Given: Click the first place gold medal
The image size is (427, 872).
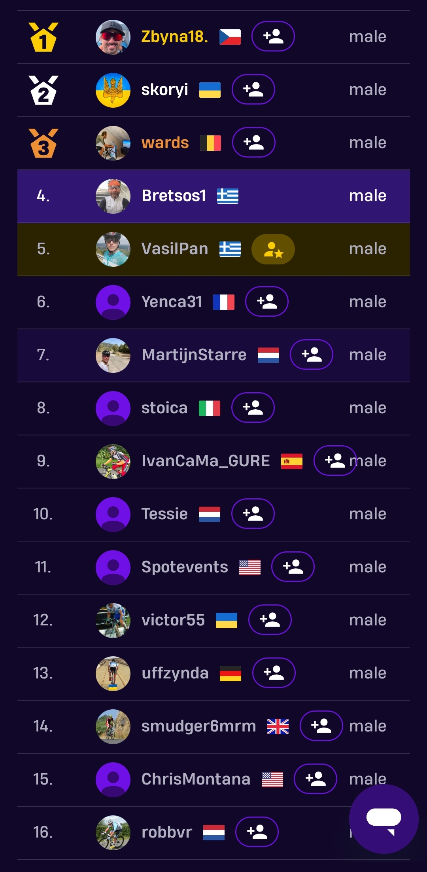Looking at the screenshot, I should pyautogui.click(x=43, y=37).
